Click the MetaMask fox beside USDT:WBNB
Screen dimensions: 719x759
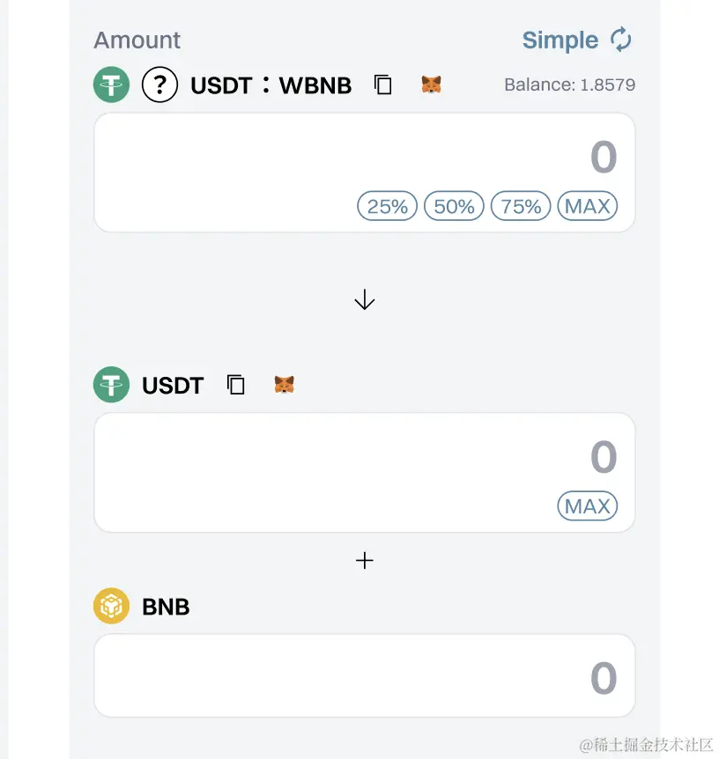[431, 85]
